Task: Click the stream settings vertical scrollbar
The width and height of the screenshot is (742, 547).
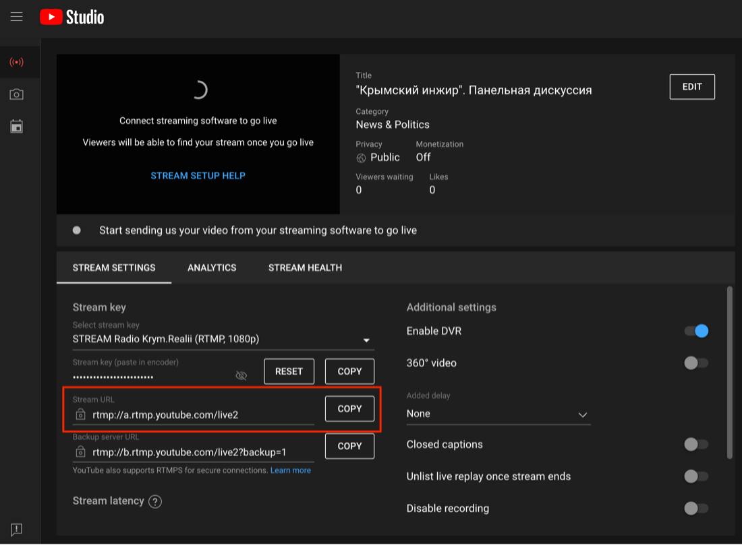Action: (x=730, y=372)
